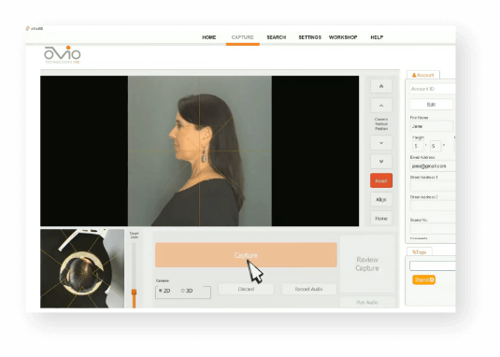Adjust the Target Zoom slider handle

tap(134, 292)
